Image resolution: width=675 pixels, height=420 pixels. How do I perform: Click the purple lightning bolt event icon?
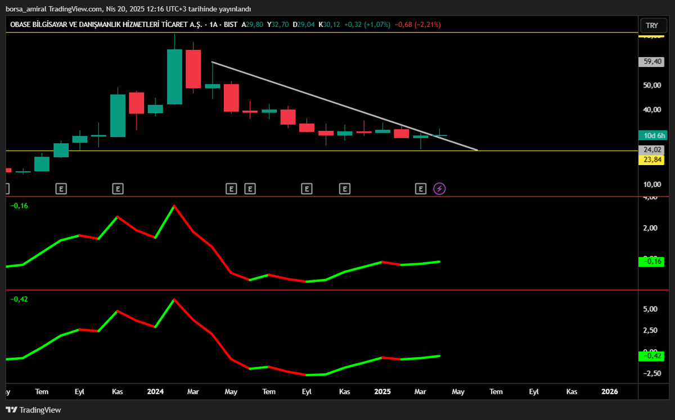point(440,189)
